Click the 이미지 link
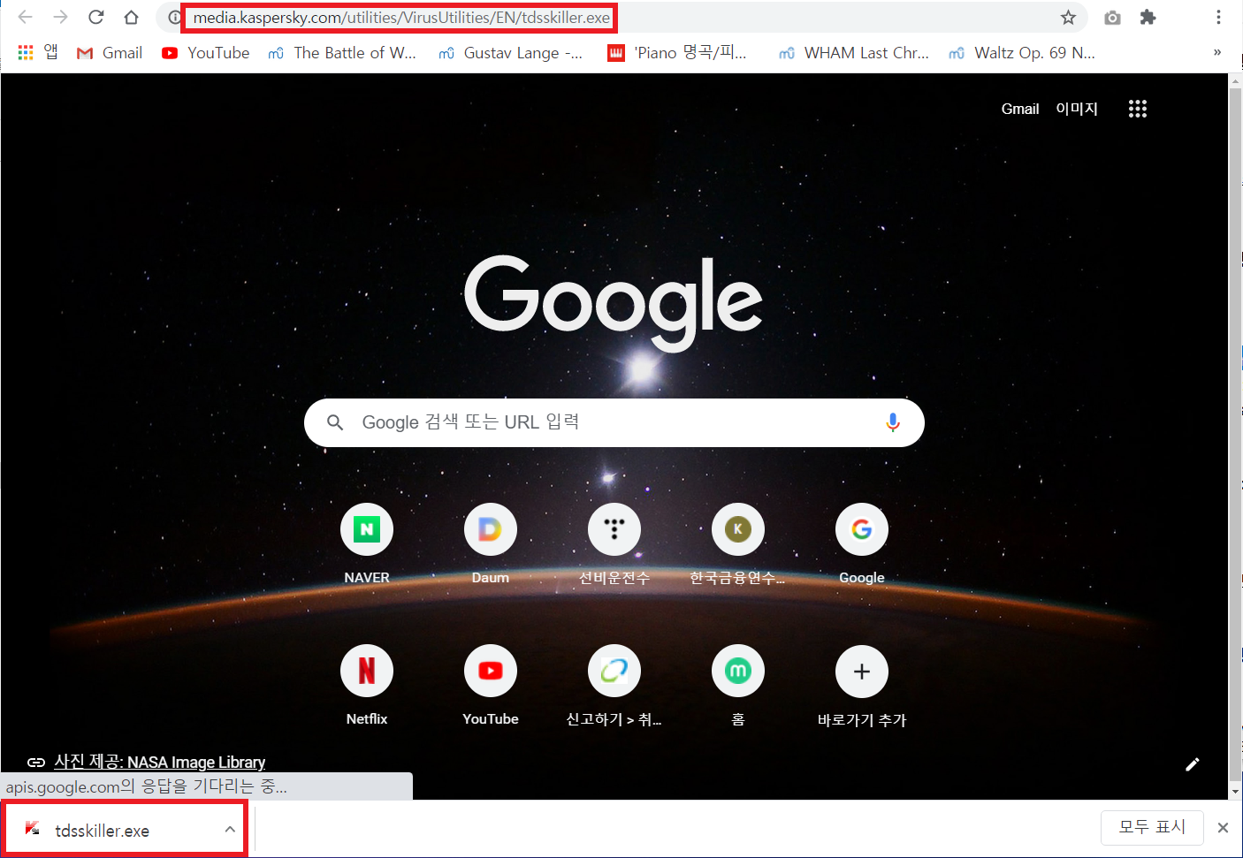The height and width of the screenshot is (858, 1243). (x=1077, y=109)
